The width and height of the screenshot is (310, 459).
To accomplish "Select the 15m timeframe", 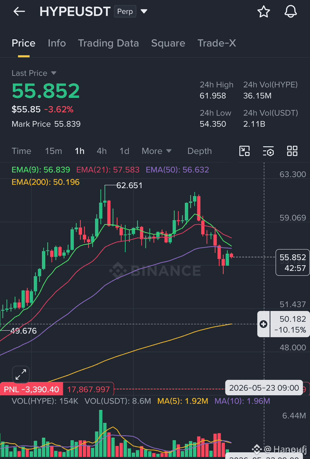I will click(x=53, y=151).
